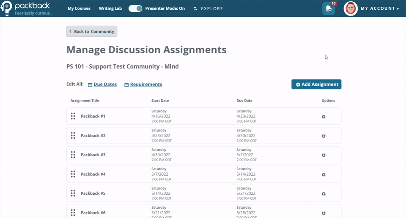The height and width of the screenshot is (218, 406).
Task: Click the Add Assignment button
Action: (316, 84)
